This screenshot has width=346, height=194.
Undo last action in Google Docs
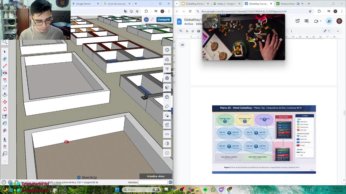[x=187, y=31]
